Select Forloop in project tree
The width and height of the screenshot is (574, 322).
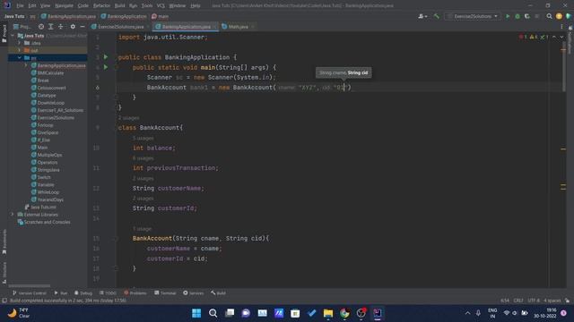pyautogui.click(x=45, y=125)
